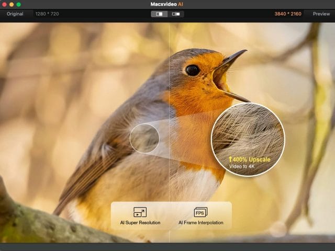Close the Macxvideo AI window
Screen dimensions: 335x251
pyautogui.click(x=5, y=4)
